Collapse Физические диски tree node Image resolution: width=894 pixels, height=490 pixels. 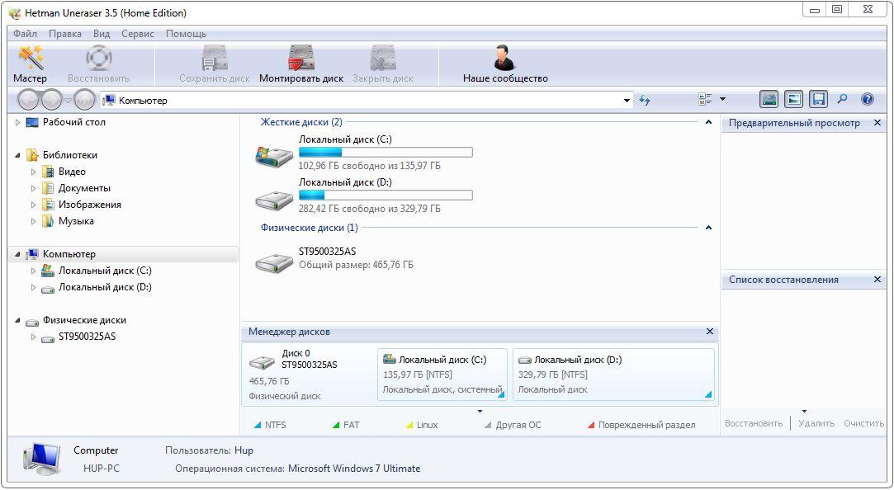tap(17, 320)
